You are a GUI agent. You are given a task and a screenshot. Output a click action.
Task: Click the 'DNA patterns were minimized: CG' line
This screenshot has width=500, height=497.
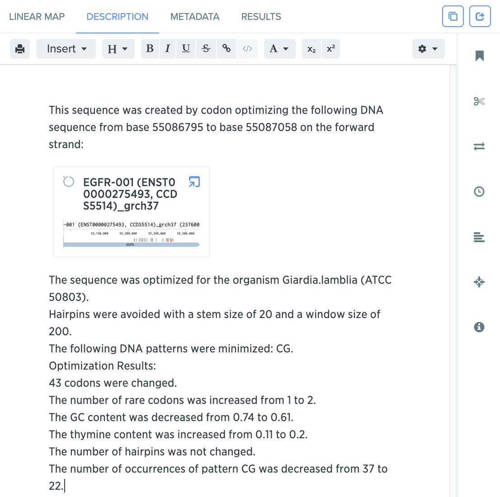171,348
